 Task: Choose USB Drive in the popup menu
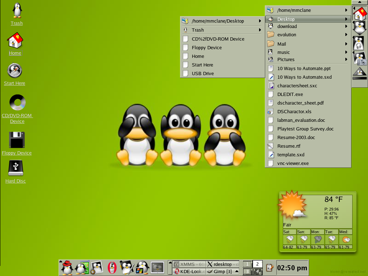point(222,73)
